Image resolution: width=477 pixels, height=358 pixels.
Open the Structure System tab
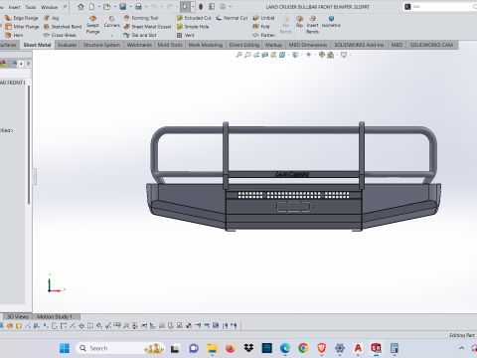click(x=101, y=45)
